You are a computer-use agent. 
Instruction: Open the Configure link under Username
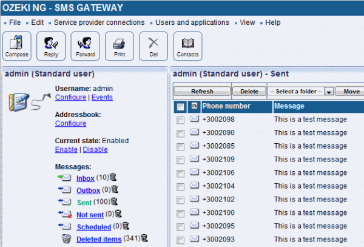[x=70, y=97]
